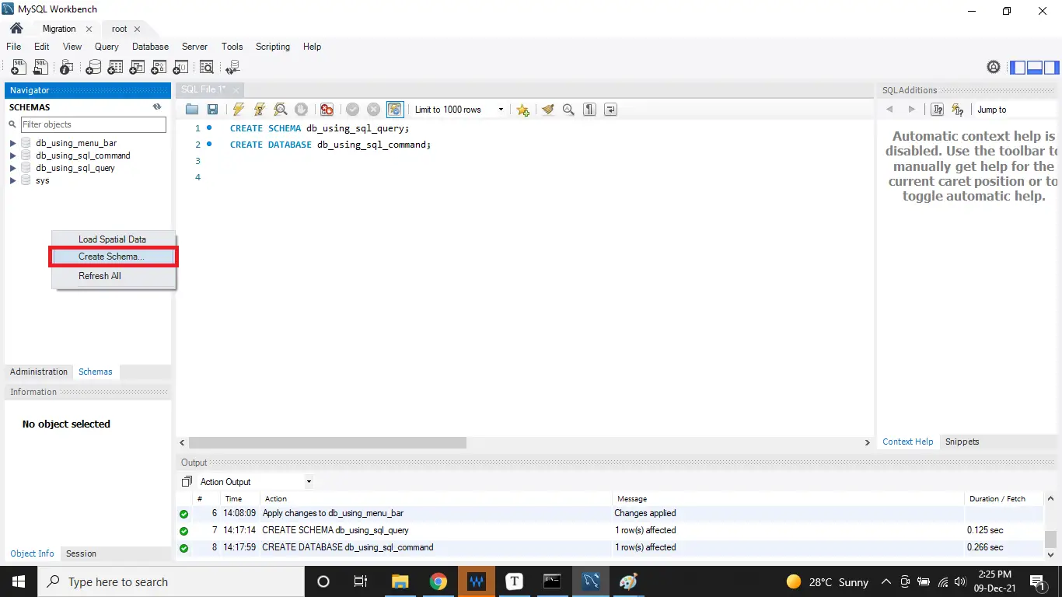Refresh schemas list icon in Navigator
The image size is (1062, 597).
pos(157,107)
